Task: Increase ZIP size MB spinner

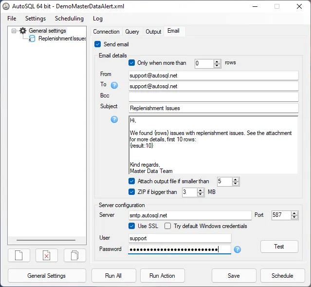Action: pos(201,191)
